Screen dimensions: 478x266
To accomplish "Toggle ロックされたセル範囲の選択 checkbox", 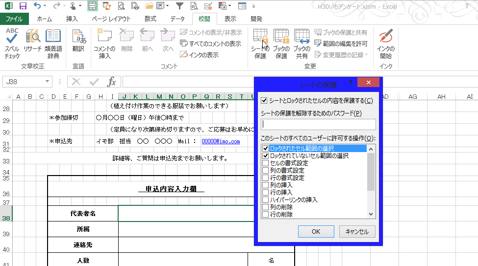I will pos(266,148).
